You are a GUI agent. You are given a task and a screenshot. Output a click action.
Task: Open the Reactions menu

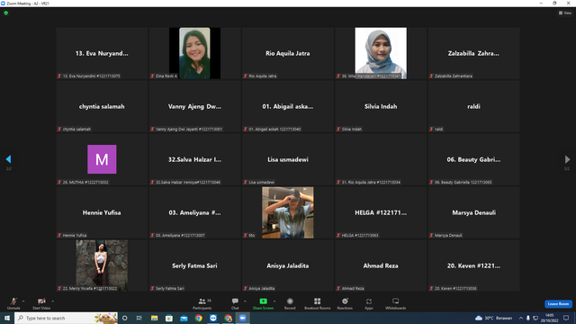coord(345,303)
